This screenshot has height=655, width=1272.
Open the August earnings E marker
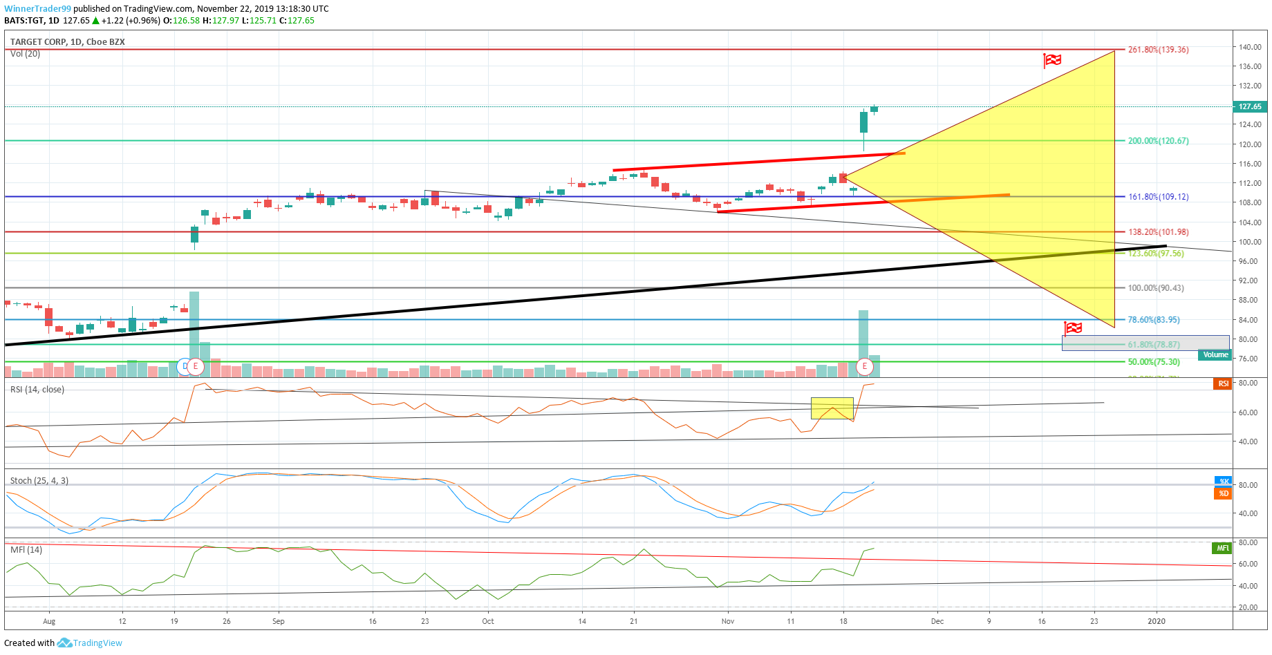[196, 366]
